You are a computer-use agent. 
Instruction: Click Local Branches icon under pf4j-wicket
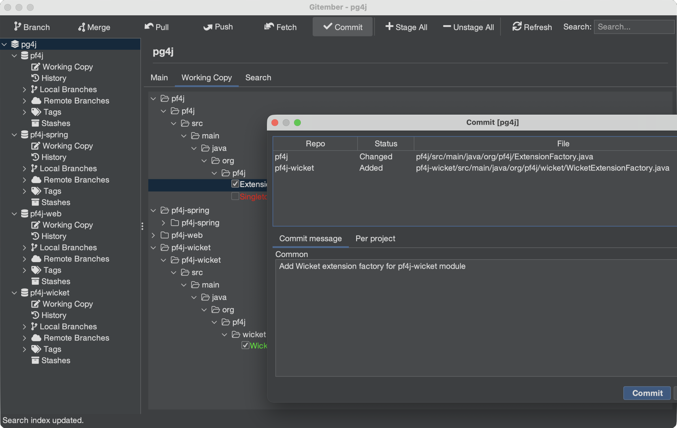(x=34, y=326)
